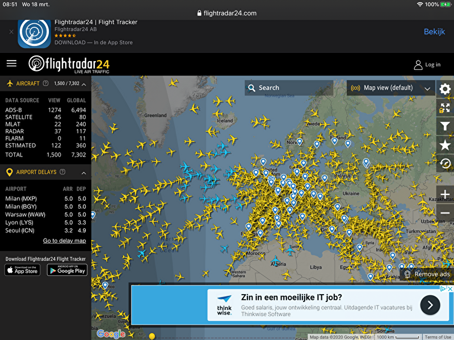
Task: Select Lyon (LYS) delay row
Action: click(x=45, y=223)
